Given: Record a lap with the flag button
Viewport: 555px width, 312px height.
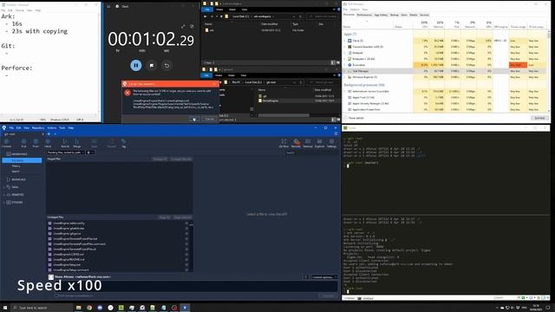Looking at the screenshot, I should point(152,66).
